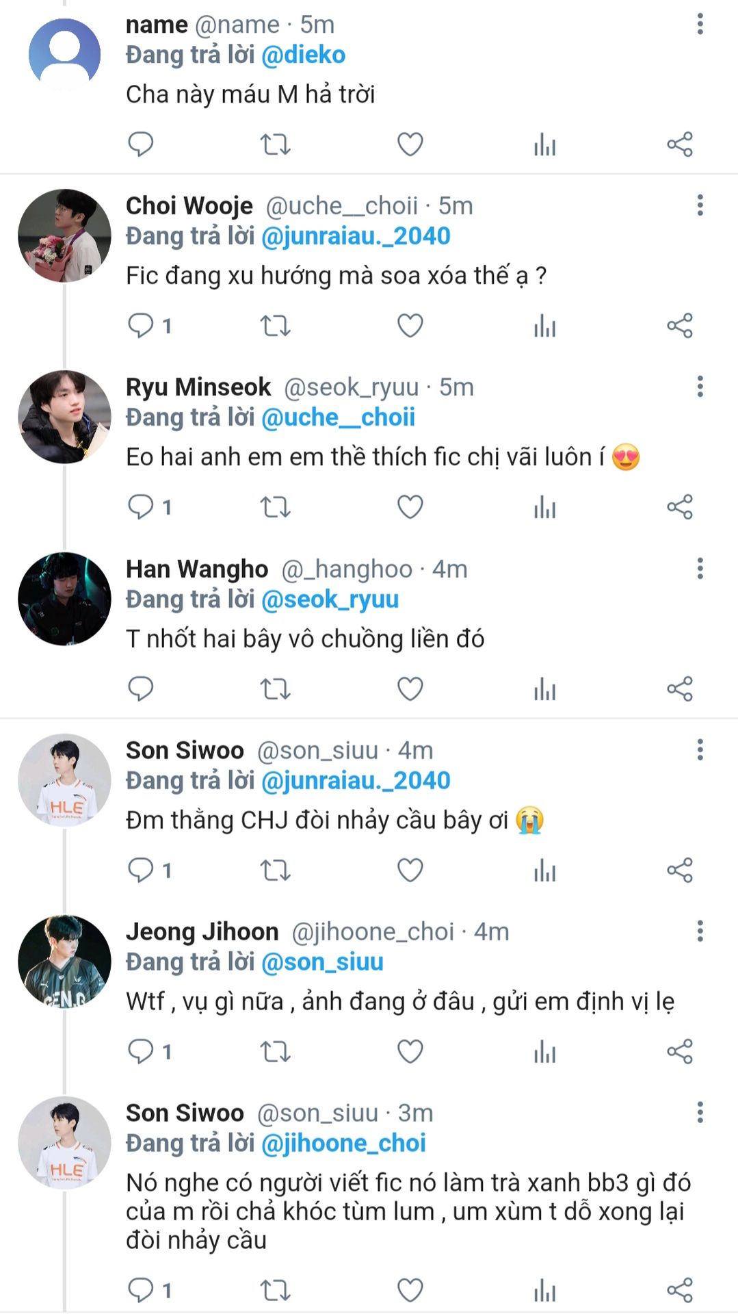
Task: Toggle like on Jeong Jihoon's tweet
Action: click(x=410, y=1051)
